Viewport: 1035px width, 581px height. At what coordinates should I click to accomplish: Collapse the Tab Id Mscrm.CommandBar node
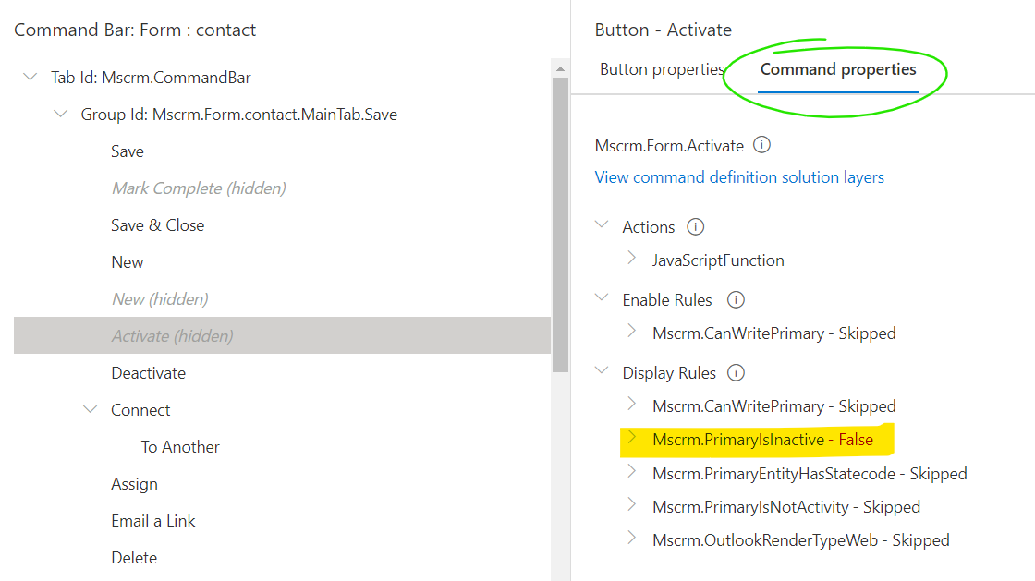[x=30, y=78]
